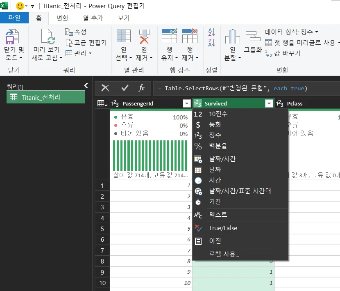Screen dimensions: 340x291
Task: Select 텍스트 from the data type menu
Action: tap(218, 215)
